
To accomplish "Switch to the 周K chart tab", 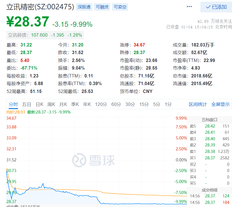I will pos(51,104).
